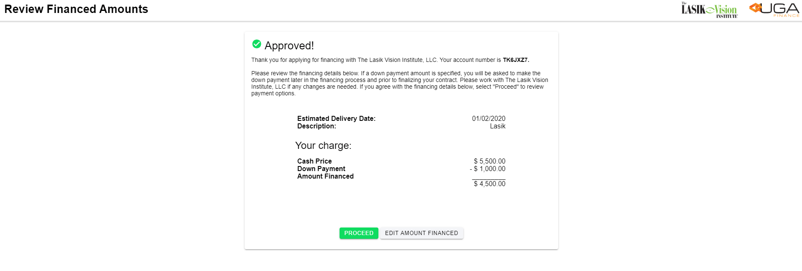Open the Lasik Vision Institute logo

[x=710, y=10]
